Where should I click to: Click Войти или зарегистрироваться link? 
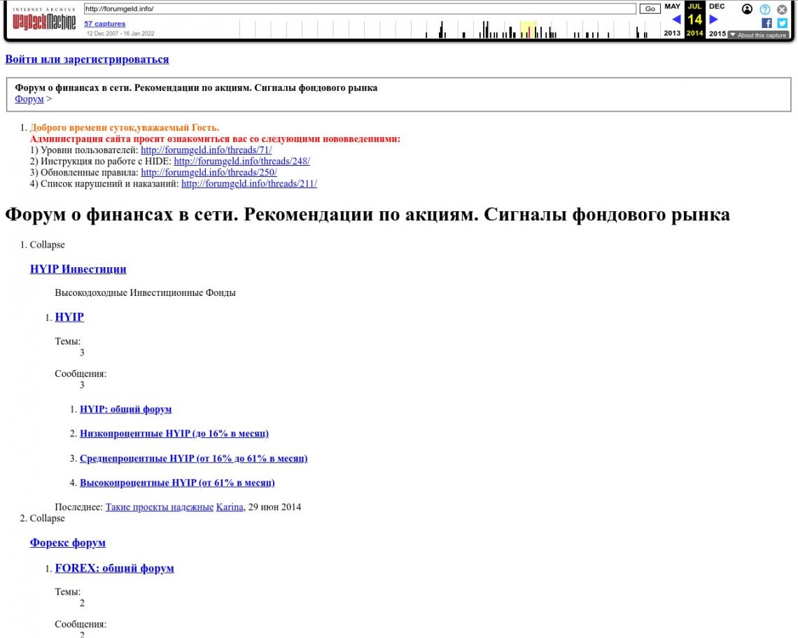click(x=87, y=59)
